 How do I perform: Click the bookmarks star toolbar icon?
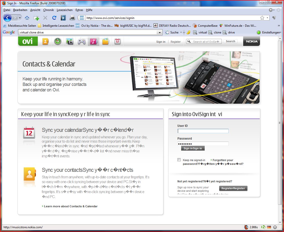click(63, 18)
